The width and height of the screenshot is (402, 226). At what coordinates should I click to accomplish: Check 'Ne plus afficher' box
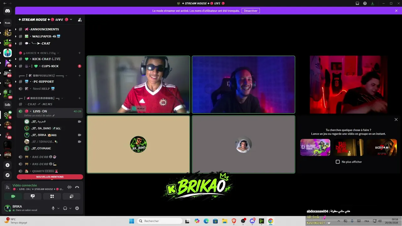[338, 162]
